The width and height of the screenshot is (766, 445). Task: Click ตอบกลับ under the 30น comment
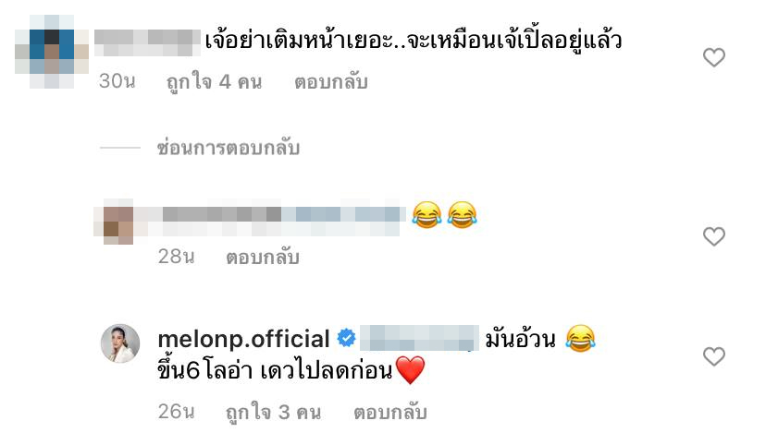pyautogui.click(x=330, y=82)
